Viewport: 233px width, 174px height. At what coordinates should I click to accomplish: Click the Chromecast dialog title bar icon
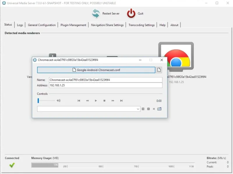click(35, 60)
